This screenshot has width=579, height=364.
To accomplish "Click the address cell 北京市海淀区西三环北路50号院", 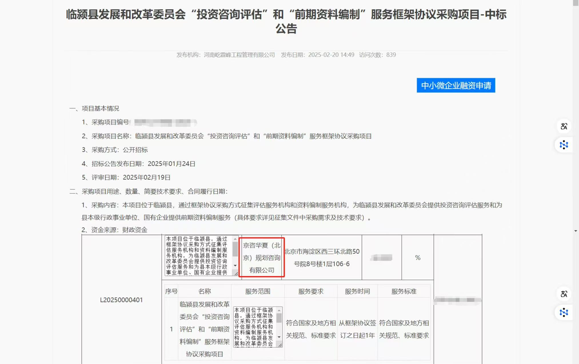I will [x=322, y=258].
